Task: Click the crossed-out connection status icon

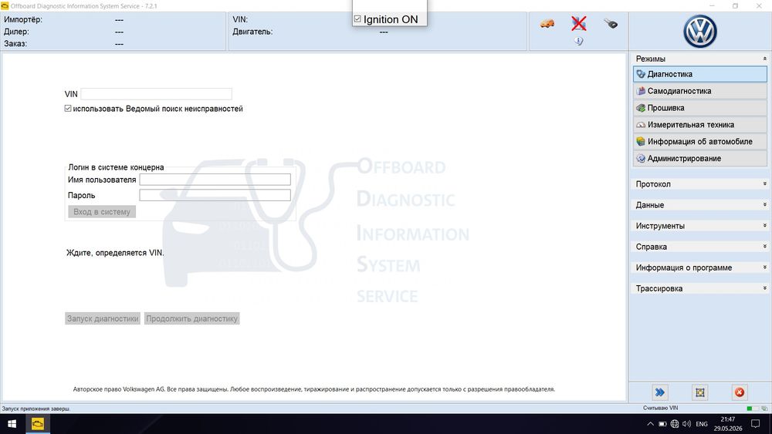Action: (579, 23)
